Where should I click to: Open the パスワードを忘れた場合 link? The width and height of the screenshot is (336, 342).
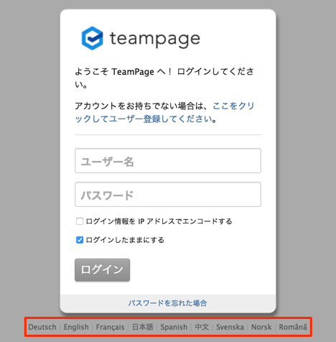click(167, 303)
